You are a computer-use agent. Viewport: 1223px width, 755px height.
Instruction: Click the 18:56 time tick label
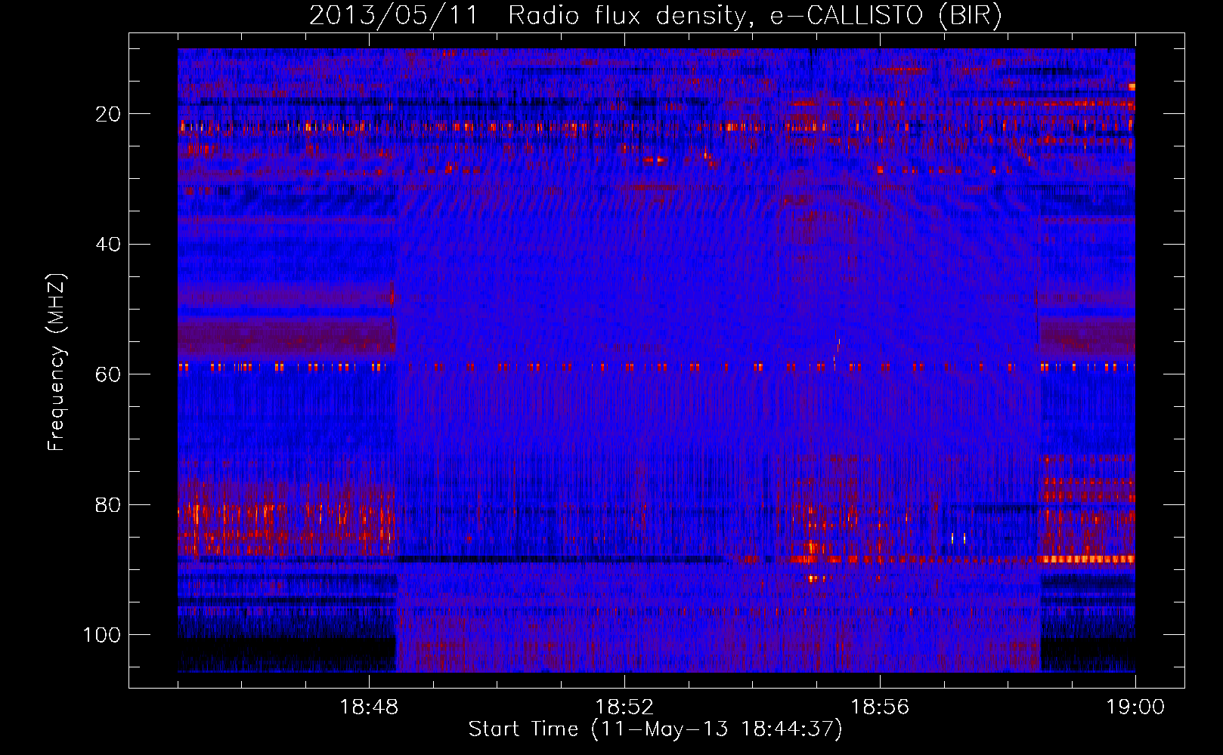pos(880,707)
